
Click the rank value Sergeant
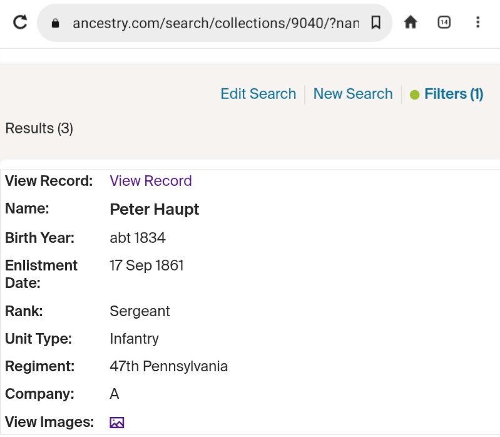tap(140, 311)
